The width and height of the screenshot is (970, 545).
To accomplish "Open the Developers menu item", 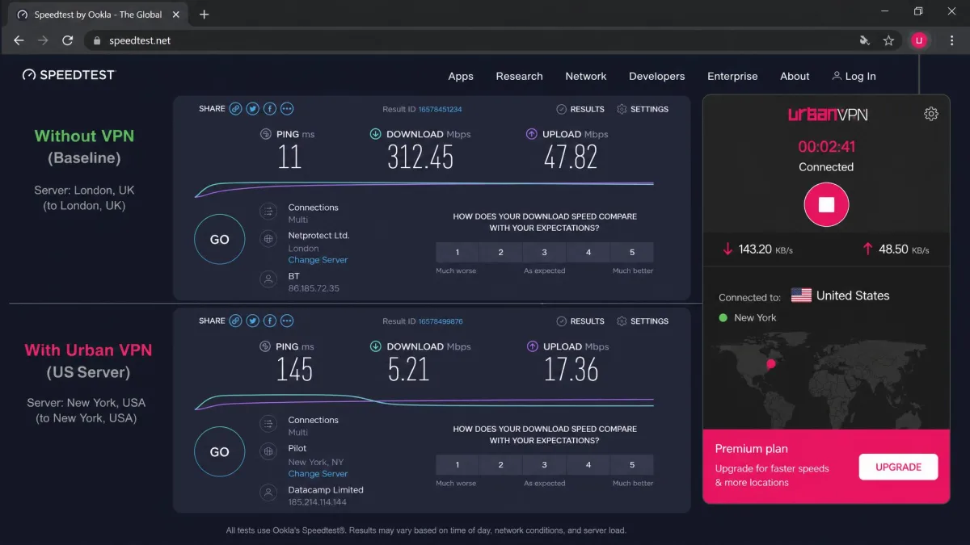I will (657, 76).
